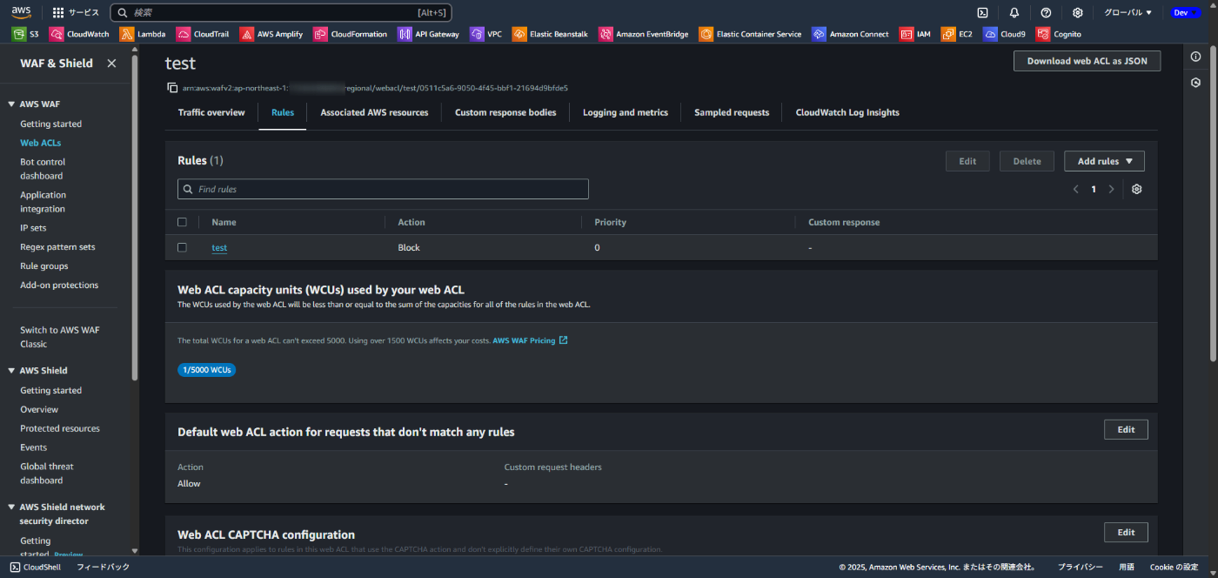Select the Rules tab
This screenshot has width=1218, height=578.
tap(283, 112)
